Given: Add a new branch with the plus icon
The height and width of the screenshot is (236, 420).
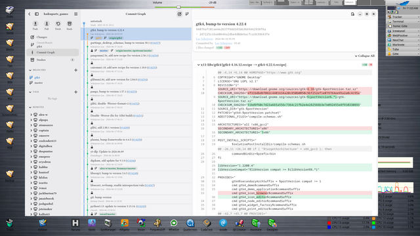Looking at the screenshot, I should [76, 70].
